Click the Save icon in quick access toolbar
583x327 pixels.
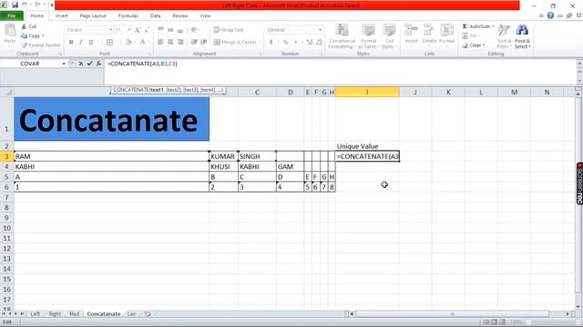(x=15, y=5)
